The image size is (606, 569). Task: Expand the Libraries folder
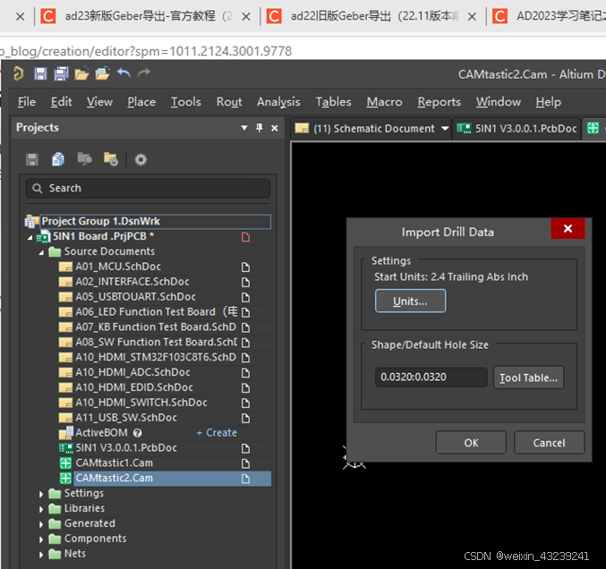41,509
